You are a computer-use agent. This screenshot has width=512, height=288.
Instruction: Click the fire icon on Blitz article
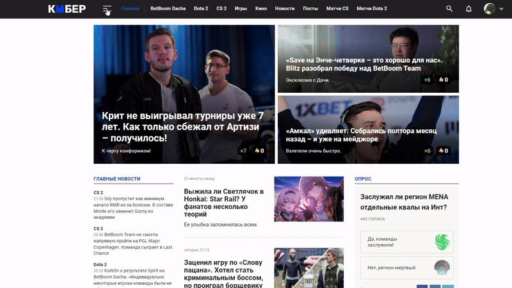(x=441, y=79)
